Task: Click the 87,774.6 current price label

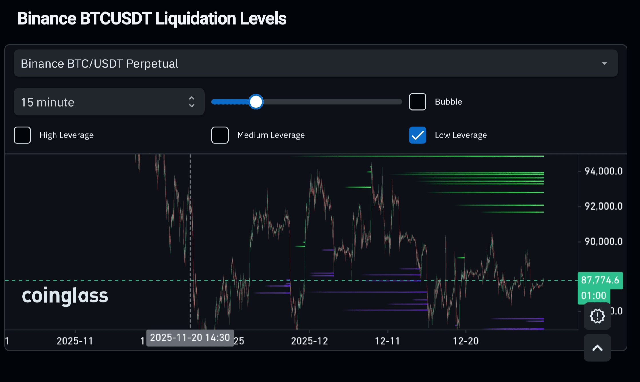Action: pyautogui.click(x=600, y=280)
